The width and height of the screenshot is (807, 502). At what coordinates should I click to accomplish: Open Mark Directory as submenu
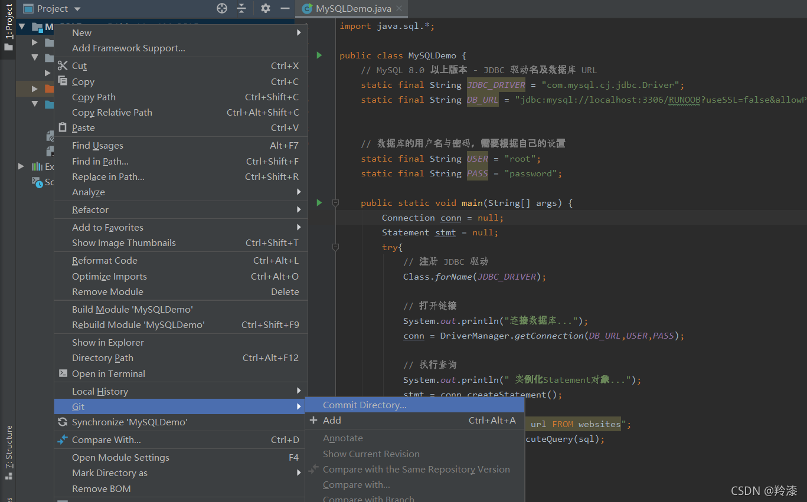(x=181, y=473)
